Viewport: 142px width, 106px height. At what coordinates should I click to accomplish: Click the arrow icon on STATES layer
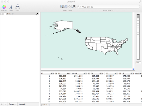pos(37,14)
